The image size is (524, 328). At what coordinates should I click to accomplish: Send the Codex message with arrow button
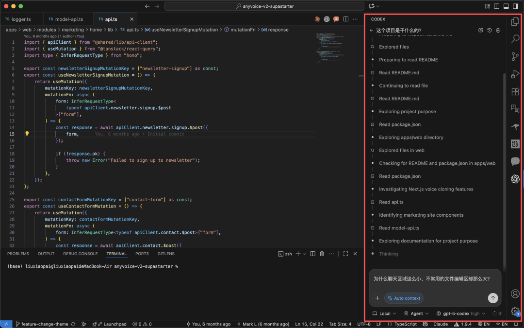(x=493, y=298)
